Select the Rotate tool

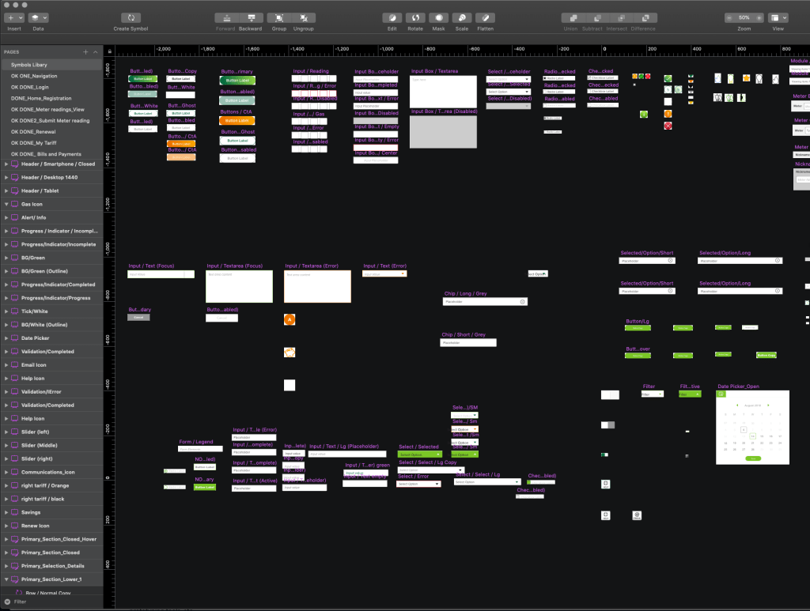pyautogui.click(x=415, y=17)
